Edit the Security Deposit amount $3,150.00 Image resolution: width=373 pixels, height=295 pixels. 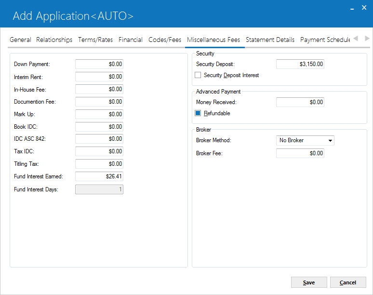(300, 64)
